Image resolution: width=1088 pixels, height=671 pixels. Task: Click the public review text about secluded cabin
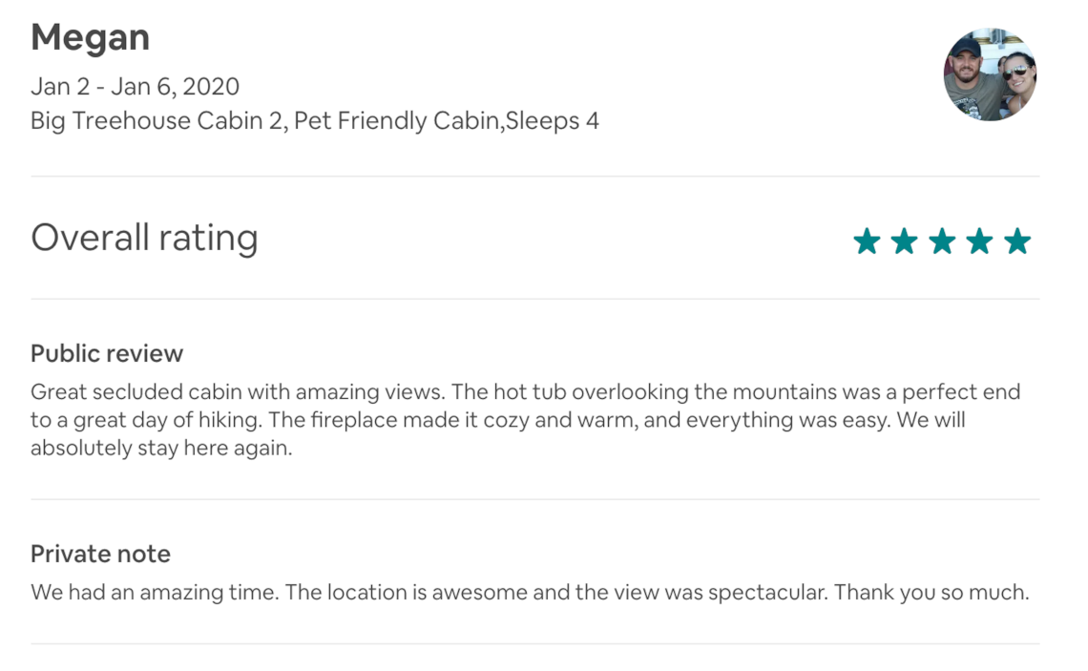pyautogui.click(x=525, y=420)
